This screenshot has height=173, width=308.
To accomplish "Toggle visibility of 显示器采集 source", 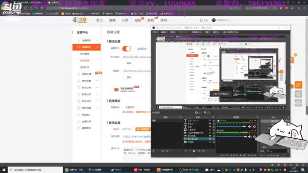I will click(210, 139).
